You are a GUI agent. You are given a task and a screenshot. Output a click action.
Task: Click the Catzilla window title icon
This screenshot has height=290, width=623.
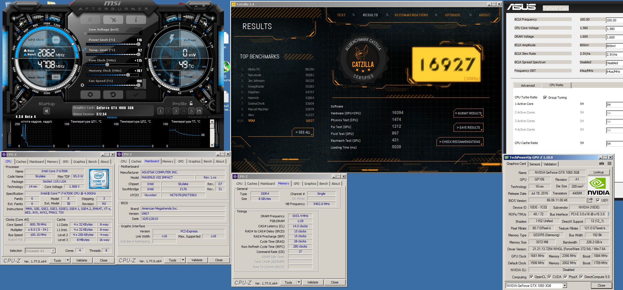tap(234, 4)
